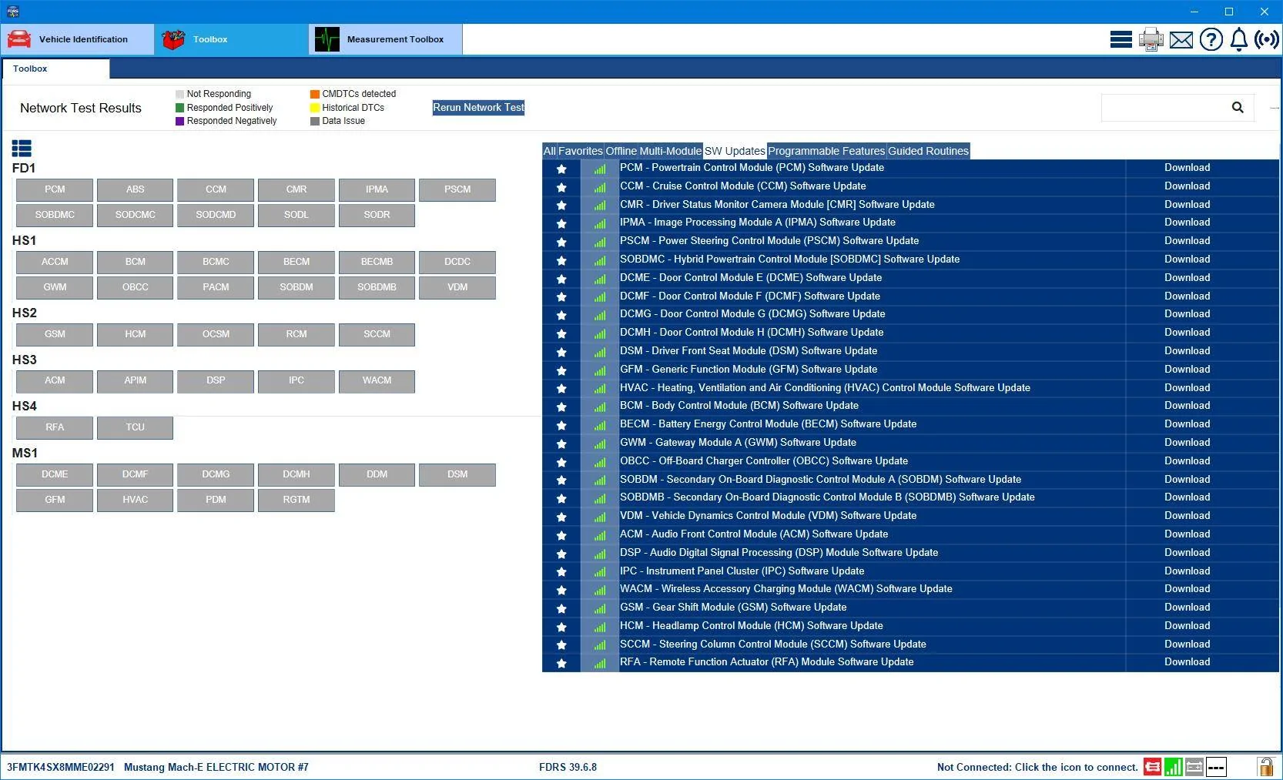Click Rerun Network Test button

tap(478, 108)
